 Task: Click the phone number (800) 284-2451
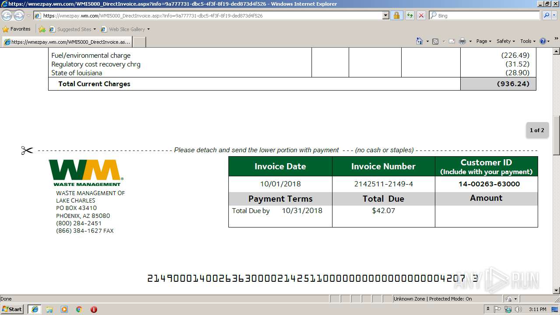(x=79, y=223)
